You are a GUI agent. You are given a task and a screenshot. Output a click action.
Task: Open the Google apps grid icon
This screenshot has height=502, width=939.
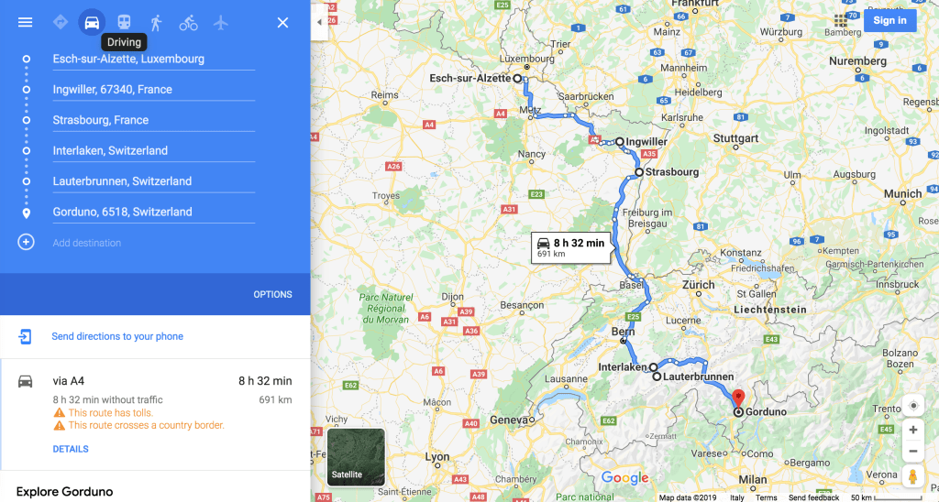coord(841,21)
